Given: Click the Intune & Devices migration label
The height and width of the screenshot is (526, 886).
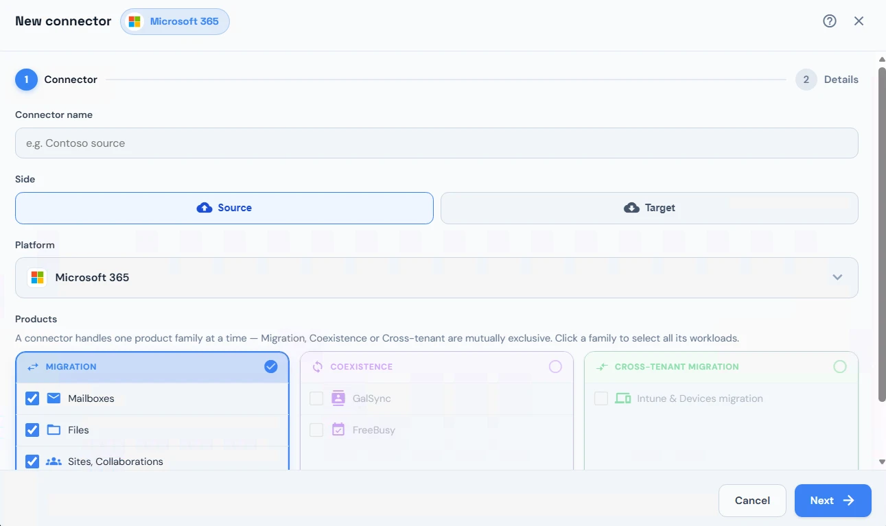Looking at the screenshot, I should 700,398.
